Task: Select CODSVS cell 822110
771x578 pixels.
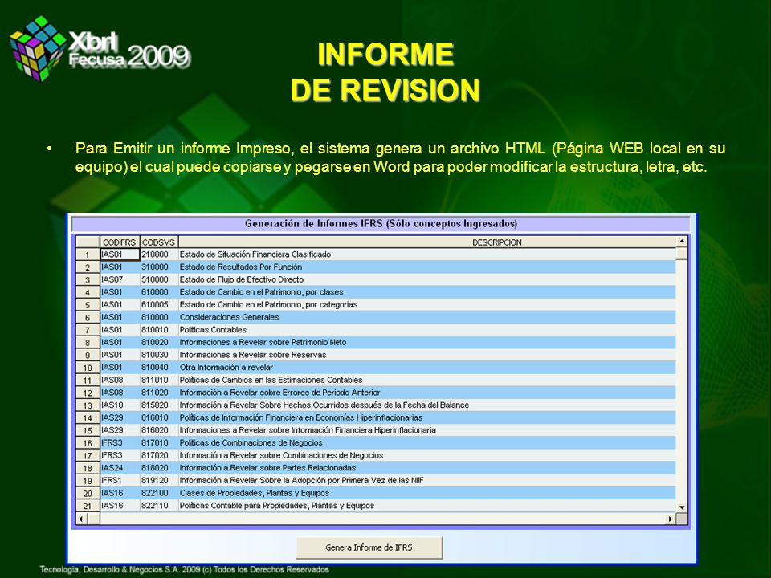Action: (159, 506)
